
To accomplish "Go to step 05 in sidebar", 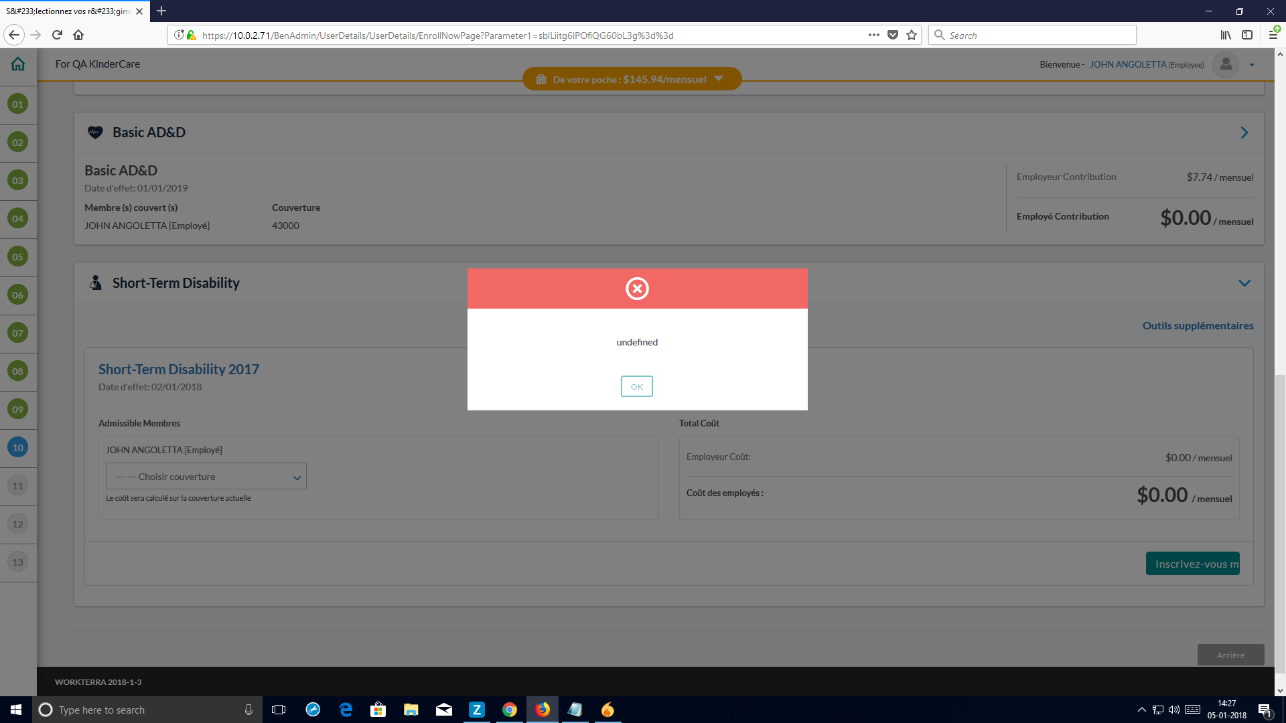I will point(18,257).
